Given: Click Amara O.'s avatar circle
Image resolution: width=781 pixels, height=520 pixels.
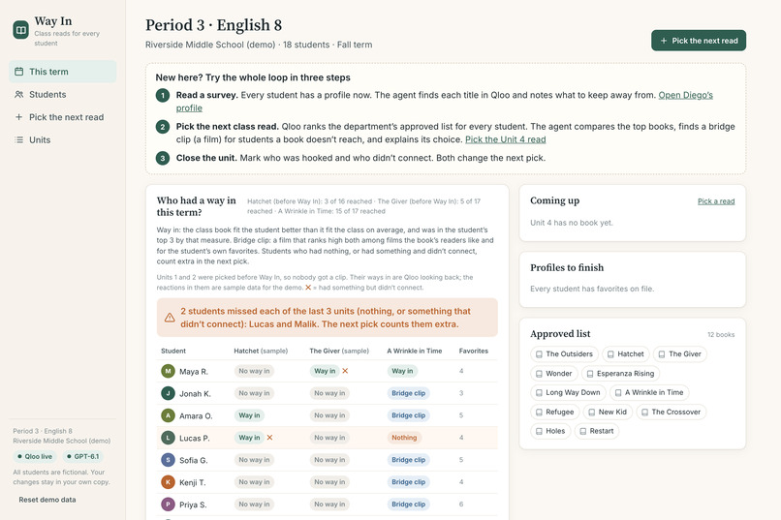Looking at the screenshot, I should (168, 415).
